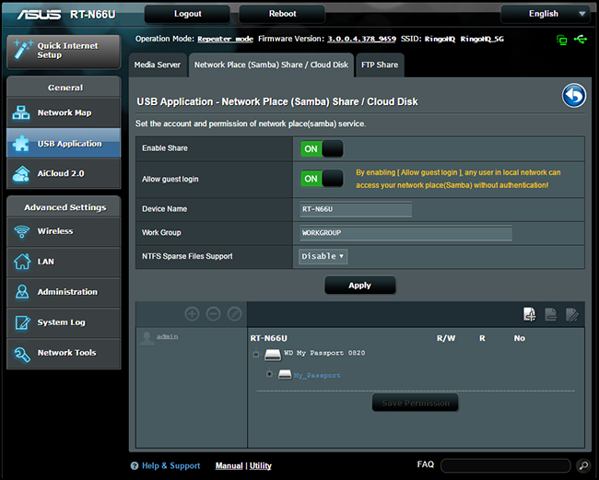Switch to the FTP Share tab

[380, 65]
